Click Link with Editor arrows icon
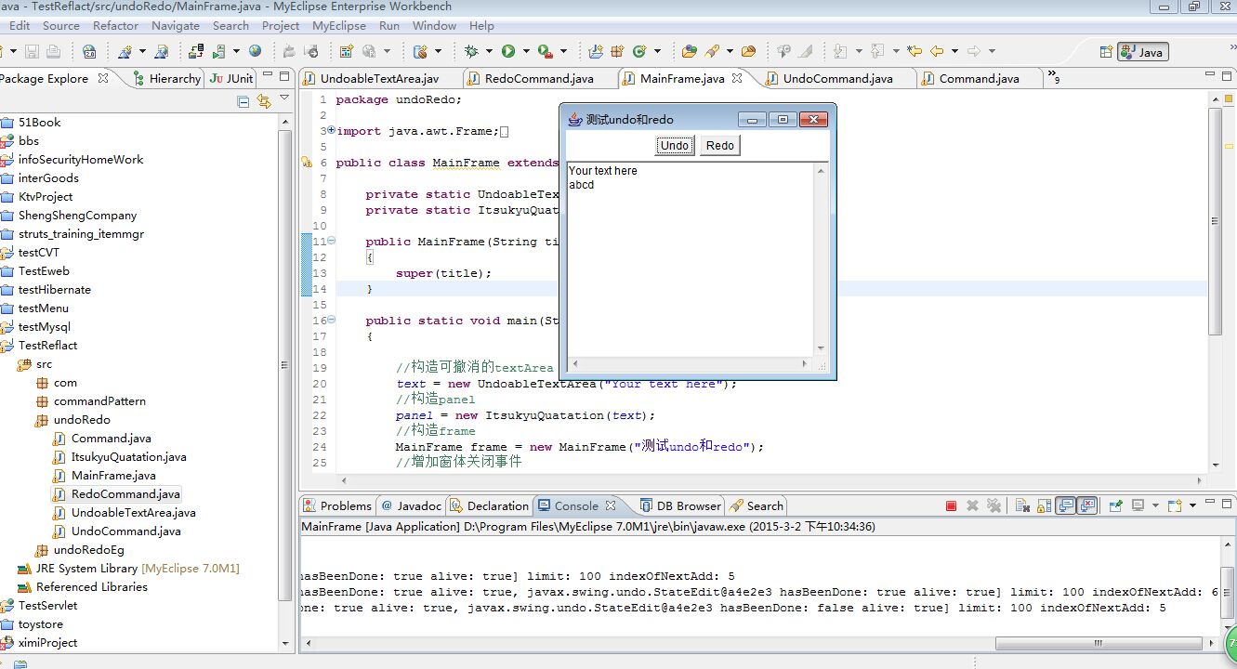Image resolution: width=1237 pixels, height=669 pixels. pyautogui.click(x=264, y=101)
